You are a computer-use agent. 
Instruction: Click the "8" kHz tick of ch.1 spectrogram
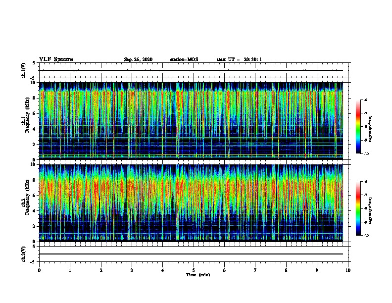(x=35, y=98)
